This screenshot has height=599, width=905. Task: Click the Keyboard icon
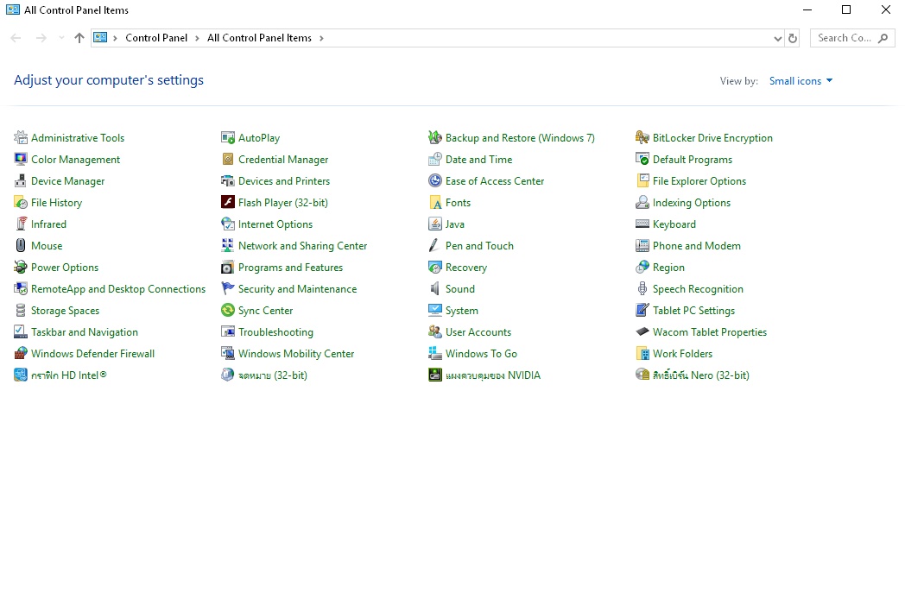(x=642, y=224)
